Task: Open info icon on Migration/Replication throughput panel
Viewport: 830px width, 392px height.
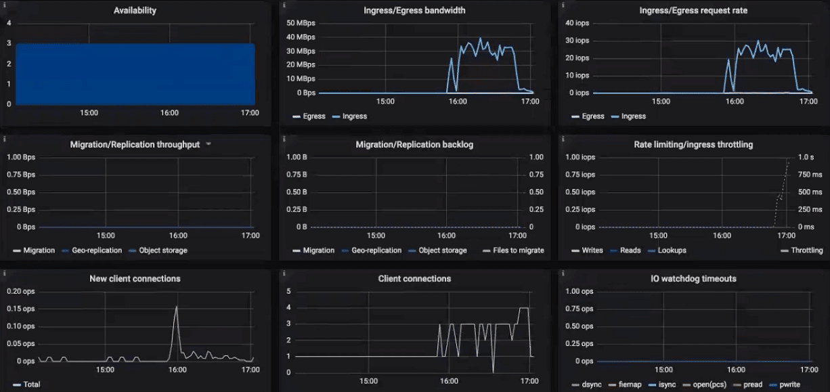Action: point(5,139)
